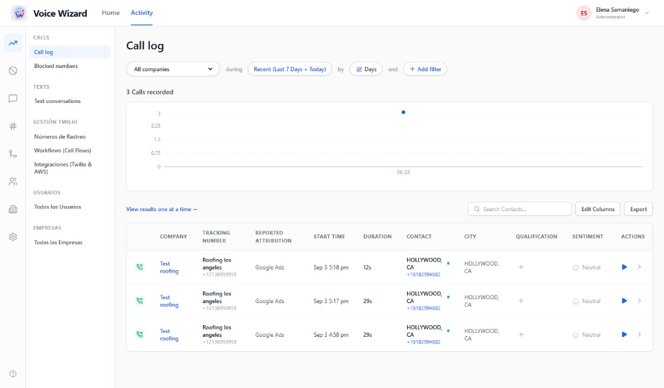
Task: Open the call flow branch icon in sidebar
Action: coord(13,154)
